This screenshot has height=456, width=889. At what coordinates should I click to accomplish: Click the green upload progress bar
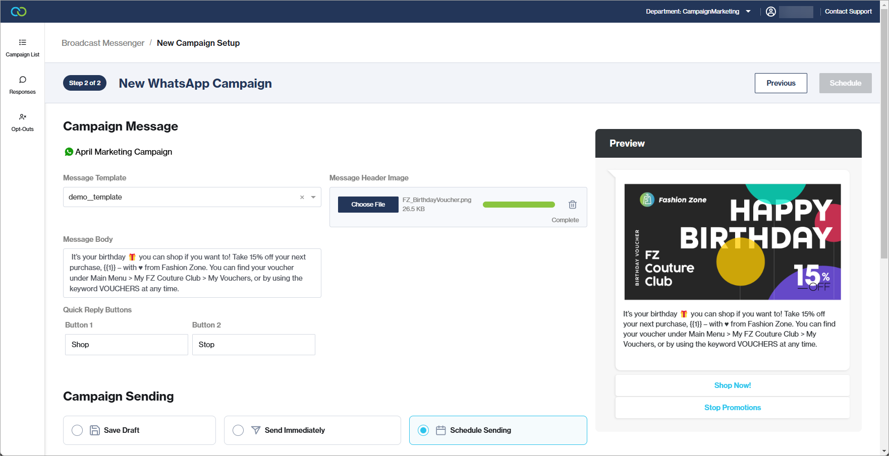click(x=519, y=205)
